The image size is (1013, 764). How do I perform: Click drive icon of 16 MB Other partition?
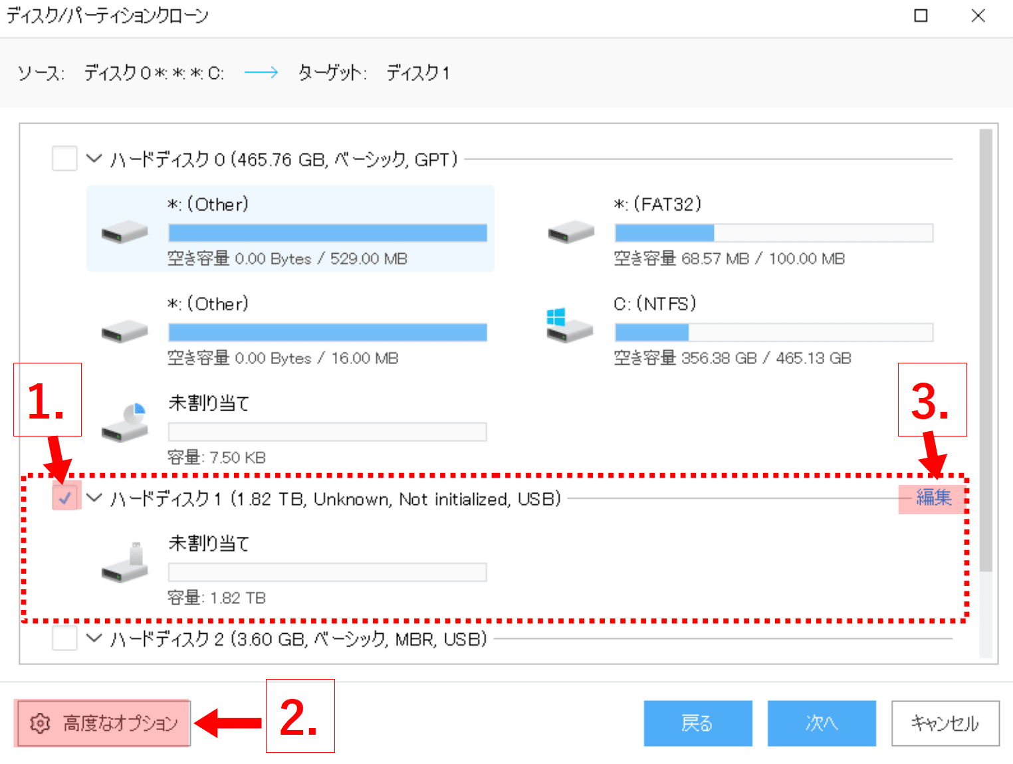tap(124, 332)
